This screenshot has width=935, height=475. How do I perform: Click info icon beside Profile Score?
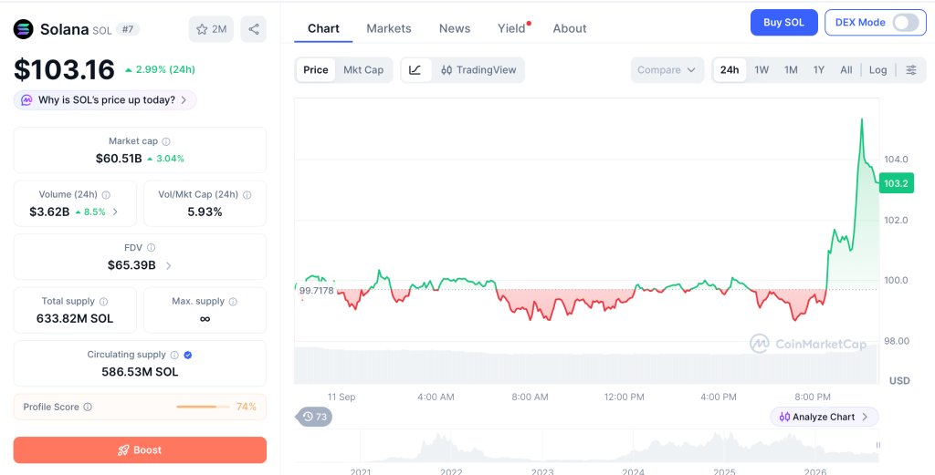pos(88,408)
